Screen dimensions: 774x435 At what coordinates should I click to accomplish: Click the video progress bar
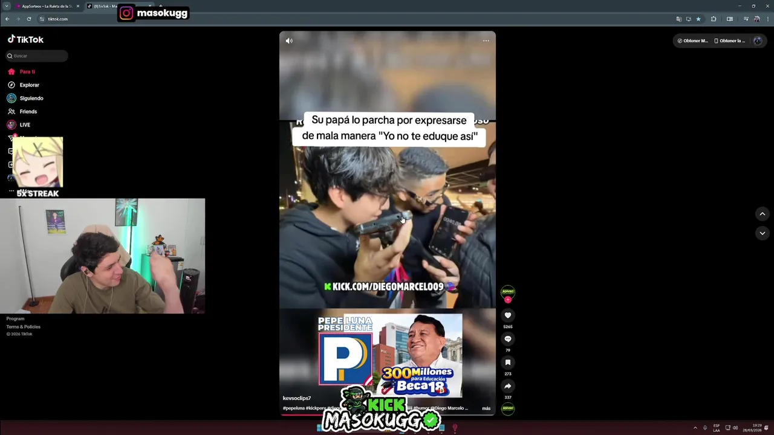pyautogui.click(x=387, y=415)
